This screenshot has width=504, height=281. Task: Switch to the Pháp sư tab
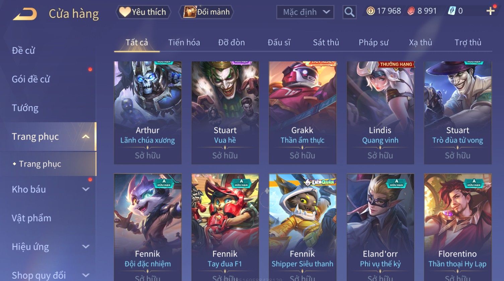(x=373, y=43)
